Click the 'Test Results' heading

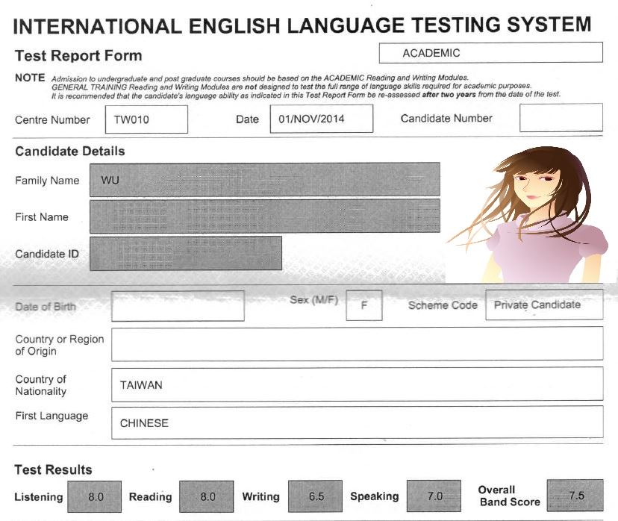(53, 469)
